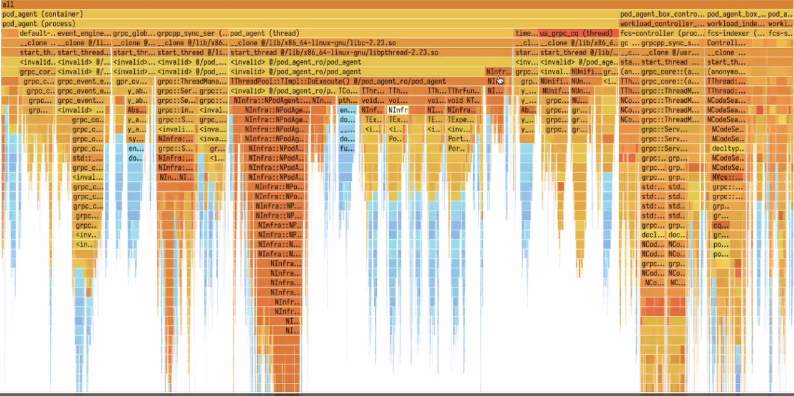Open the fcs-controller process frame
Screen dimensions: 794x396
661,34
